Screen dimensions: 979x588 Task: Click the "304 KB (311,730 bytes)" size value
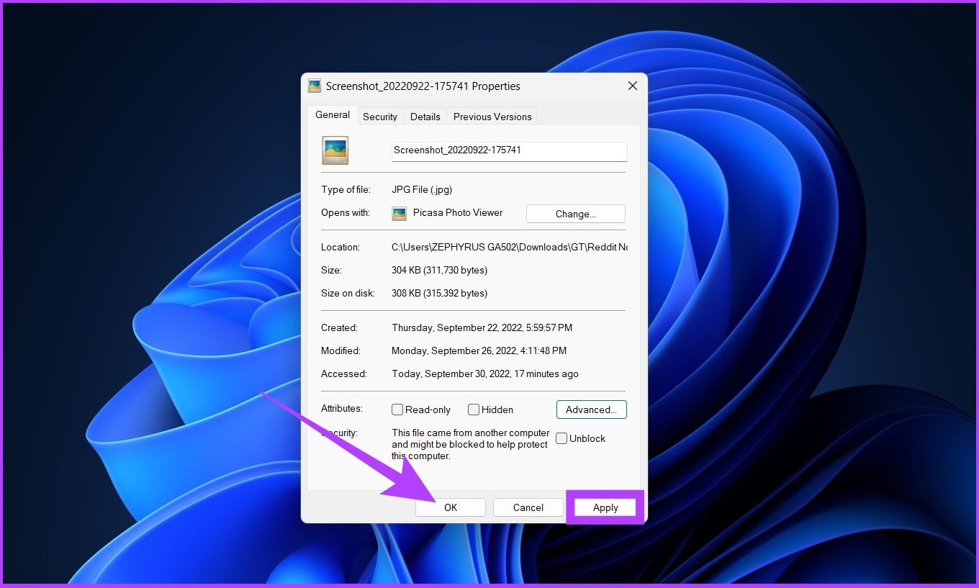click(x=440, y=270)
